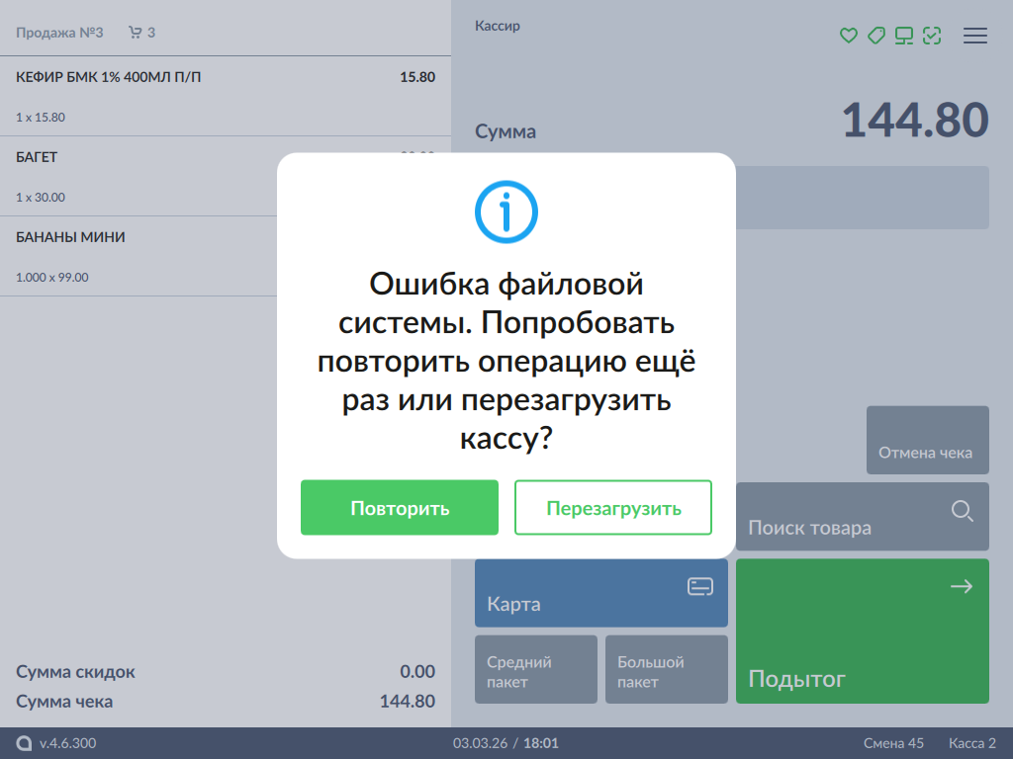Click the info icon in the dialog
This screenshot has height=759, width=1013.
[x=506, y=211]
